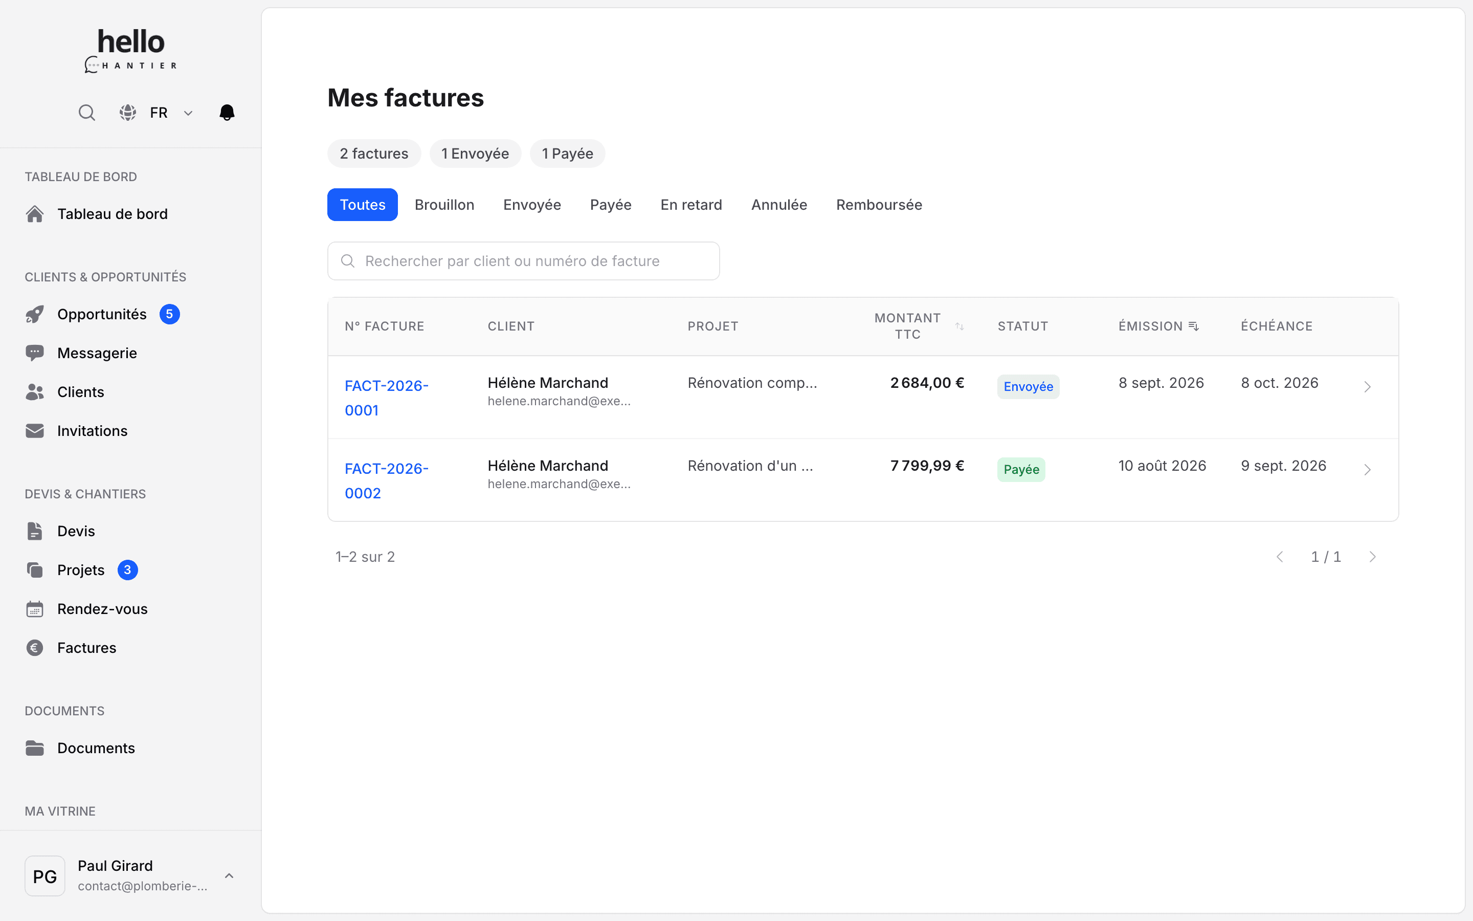Click the Rendez-vous calendar icon
1473x921 pixels.
pyautogui.click(x=35, y=609)
